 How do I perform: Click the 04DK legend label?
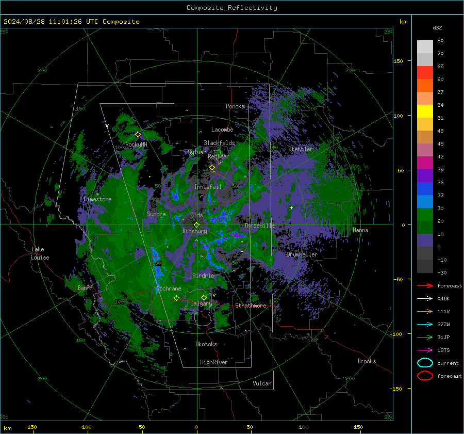(443, 299)
